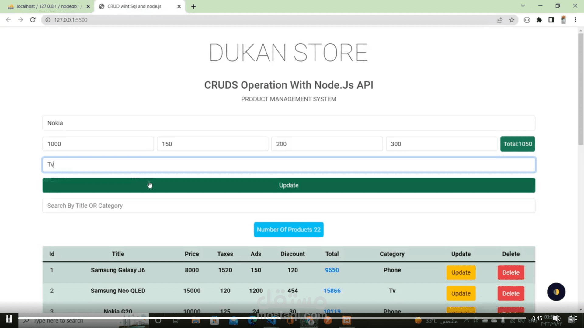Focus the discount field with 300

[441, 144]
